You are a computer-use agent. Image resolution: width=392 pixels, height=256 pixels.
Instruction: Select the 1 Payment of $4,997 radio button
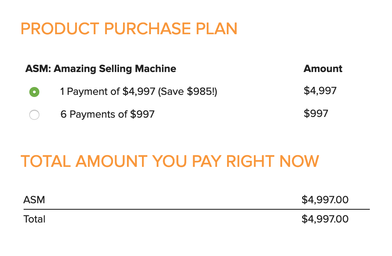[x=34, y=92]
